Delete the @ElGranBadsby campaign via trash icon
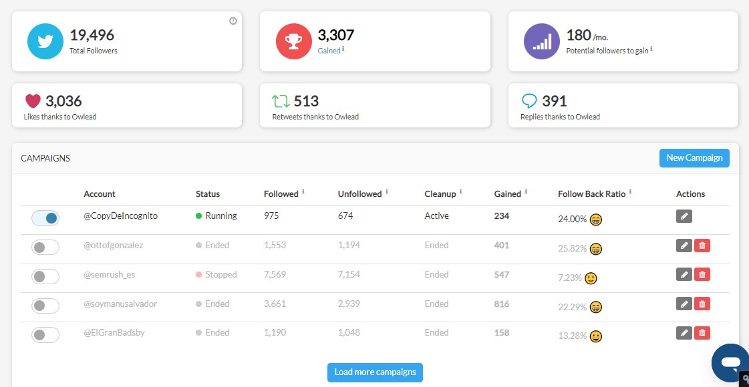The width and height of the screenshot is (749, 387). pyautogui.click(x=702, y=332)
